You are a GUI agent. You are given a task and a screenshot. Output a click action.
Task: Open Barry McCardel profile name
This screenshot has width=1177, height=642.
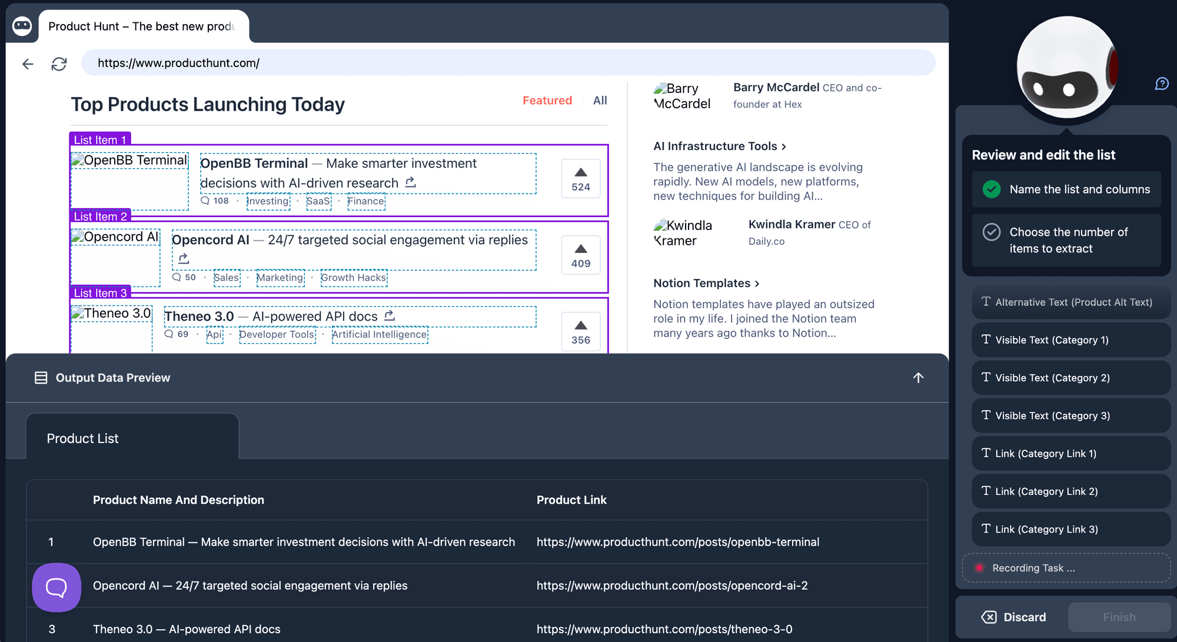(776, 87)
